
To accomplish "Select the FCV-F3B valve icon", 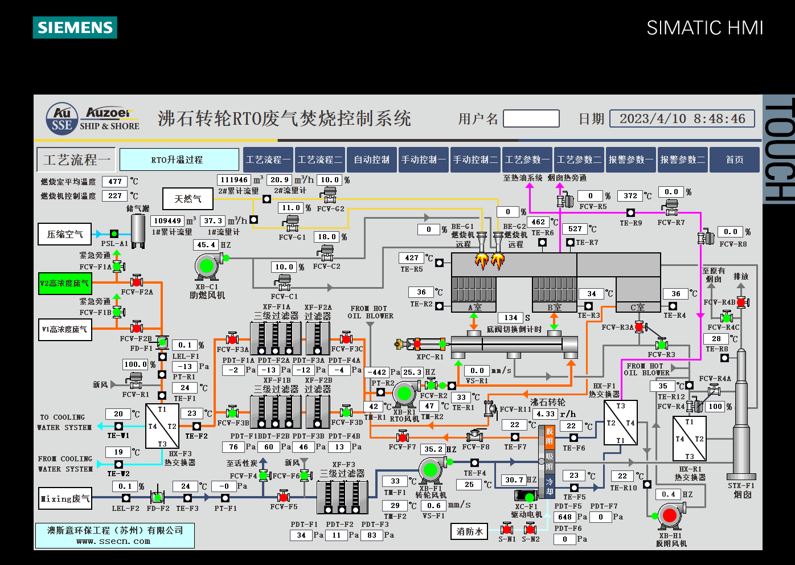I will click(x=232, y=411).
